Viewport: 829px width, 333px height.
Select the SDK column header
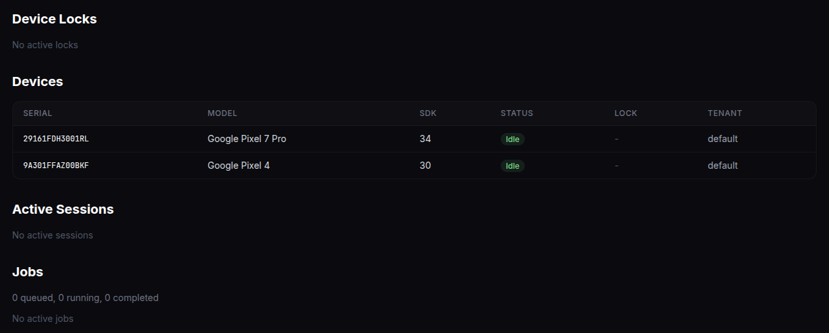pyautogui.click(x=428, y=113)
